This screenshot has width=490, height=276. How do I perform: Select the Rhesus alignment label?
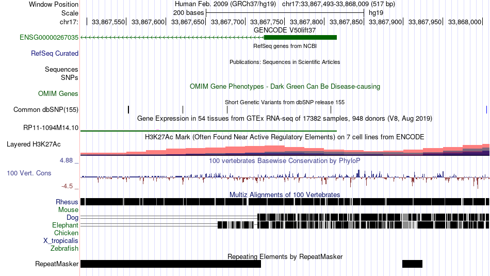(x=67, y=202)
